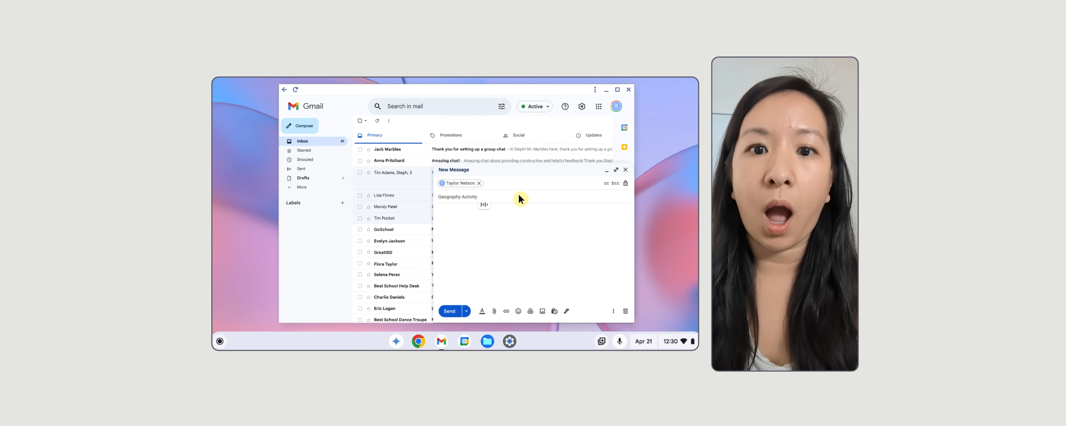Viewport: 1066px width, 426px height.
Task: Insert emoji in the new message
Action: (x=518, y=311)
